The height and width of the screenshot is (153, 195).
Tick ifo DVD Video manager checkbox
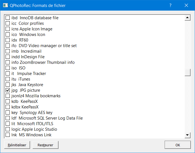8,46
